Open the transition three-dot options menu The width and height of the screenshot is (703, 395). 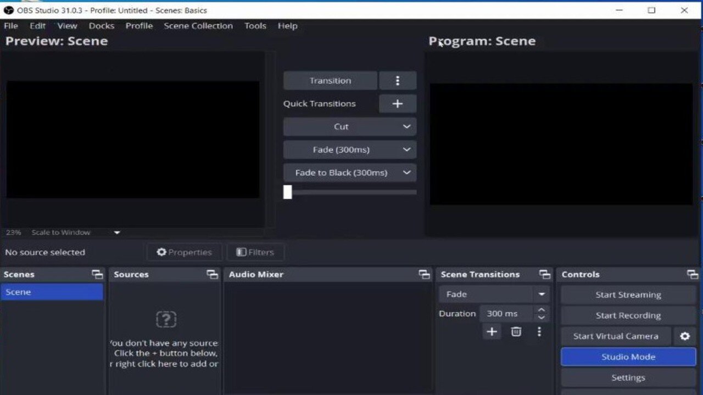(398, 81)
